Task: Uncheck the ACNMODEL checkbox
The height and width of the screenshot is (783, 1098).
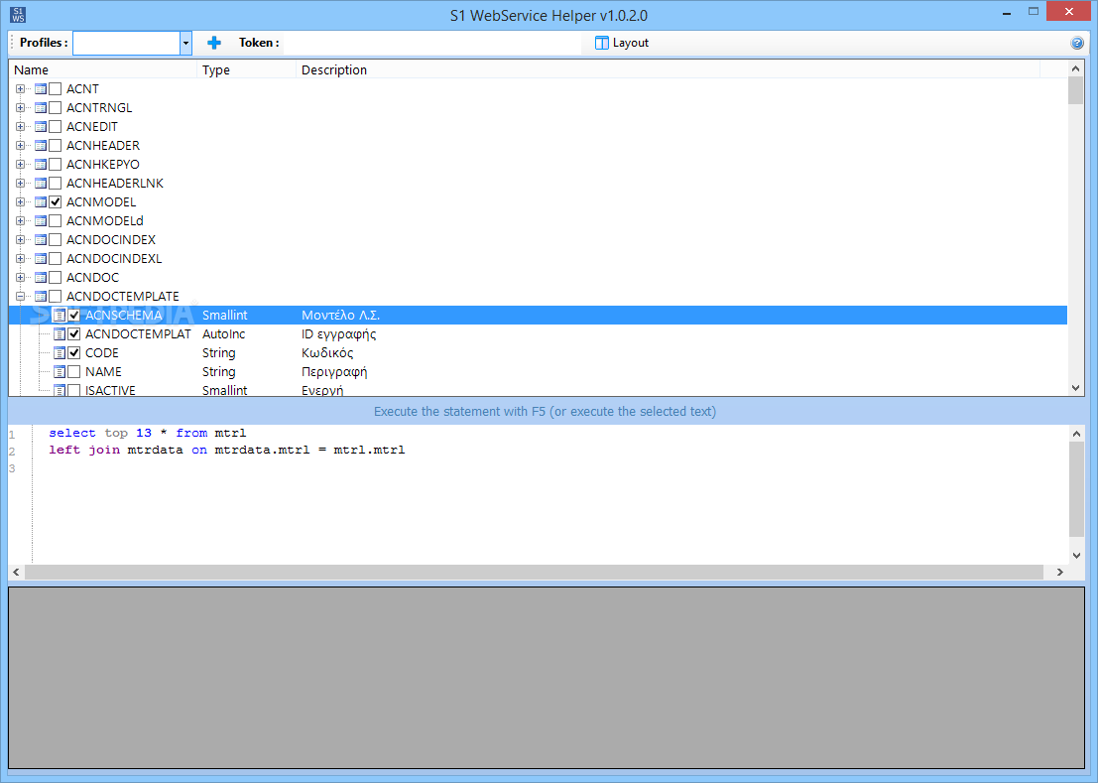Action: pos(56,202)
